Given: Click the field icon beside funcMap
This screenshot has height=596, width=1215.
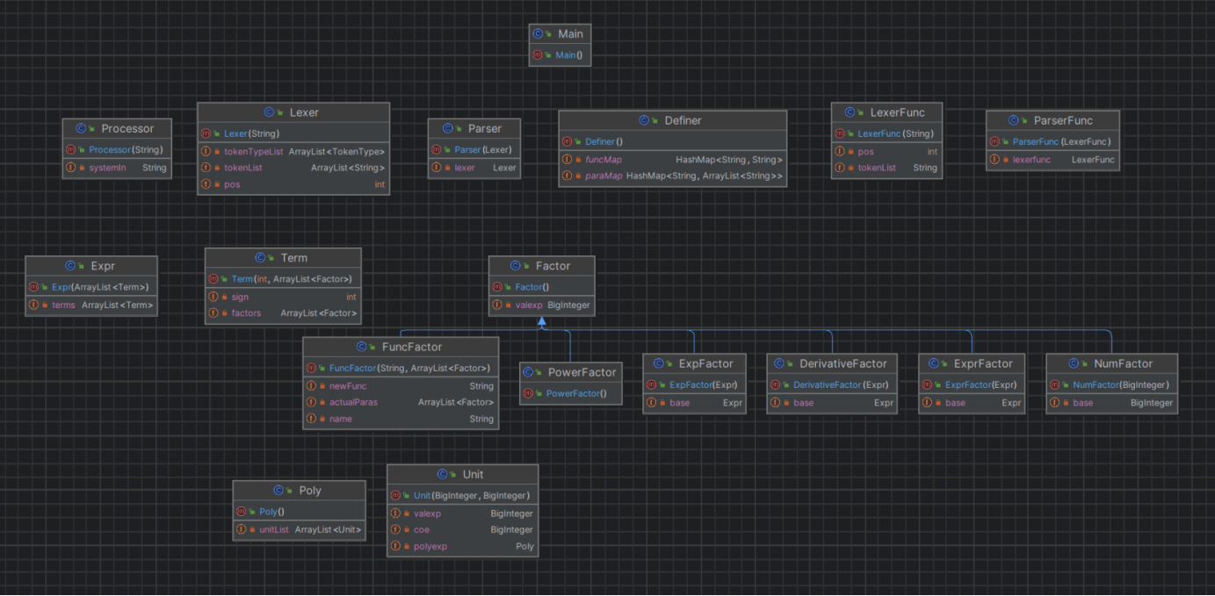Looking at the screenshot, I should (x=567, y=160).
